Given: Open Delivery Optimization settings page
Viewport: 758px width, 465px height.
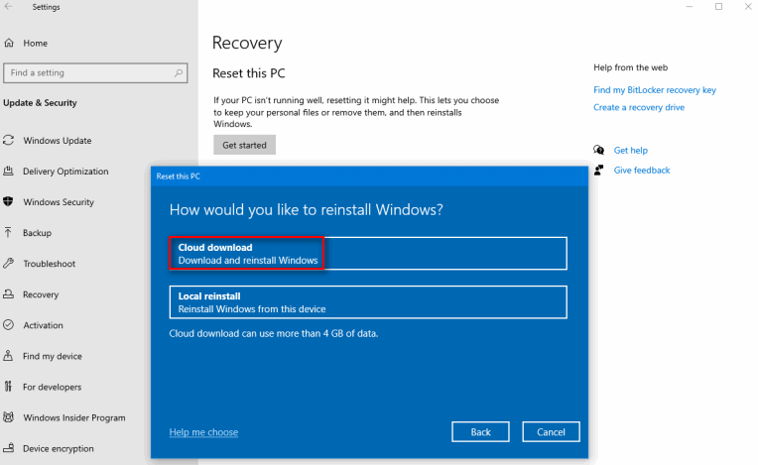Looking at the screenshot, I should pyautogui.click(x=65, y=172).
